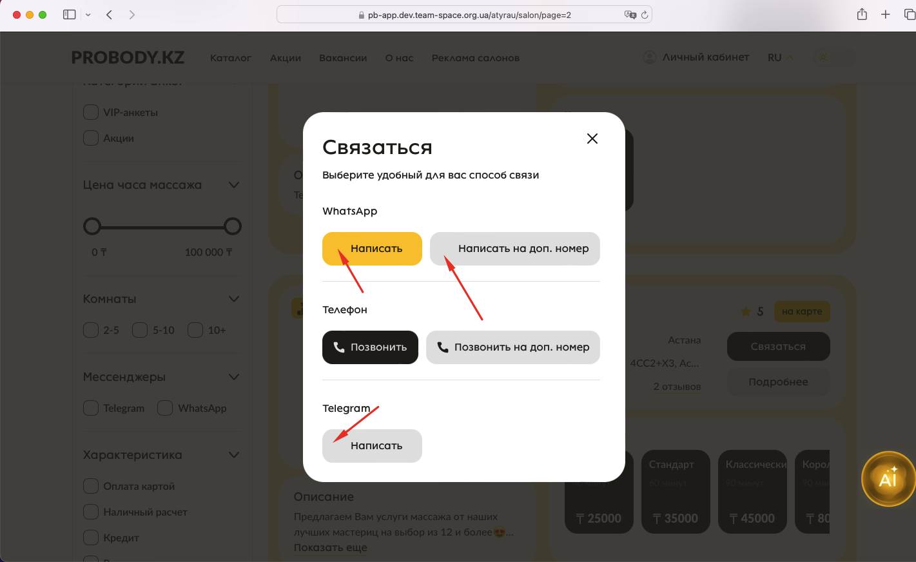The height and width of the screenshot is (562, 916).
Task: Click phone icon in Позвонить на доп. номер
Action: (443, 347)
